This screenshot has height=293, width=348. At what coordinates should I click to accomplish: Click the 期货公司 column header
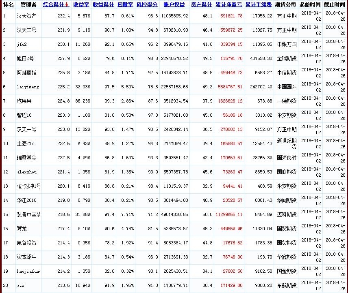[286, 4]
